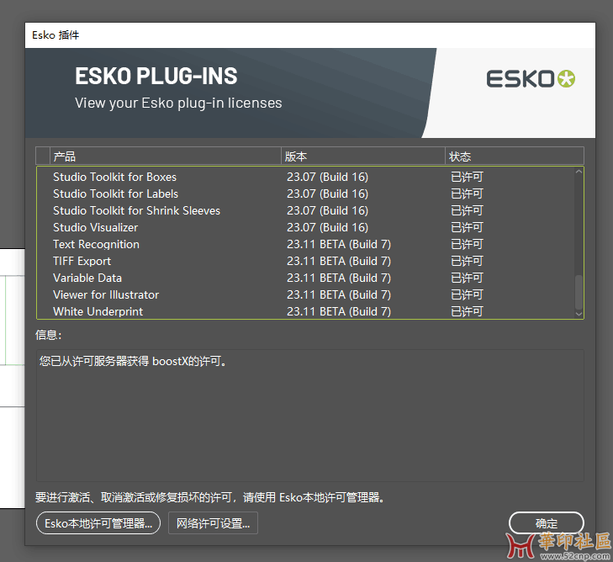This screenshot has height=562, width=613.
Task: Click version 23.07 (Build 16) of Studio Visualizer
Action: tap(328, 227)
